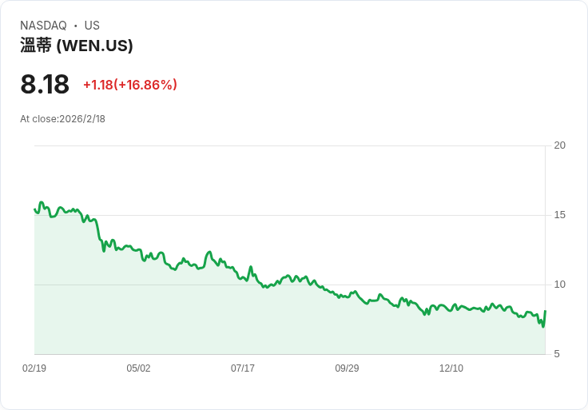This screenshot has height=410, width=588.
Task: Select the 09/29 date on the time axis
Action: (347, 368)
